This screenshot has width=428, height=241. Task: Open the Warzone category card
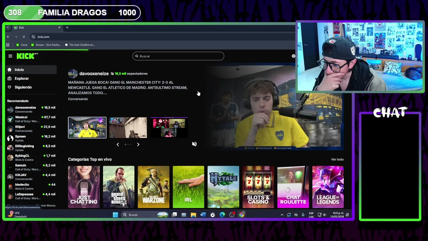[153, 187]
